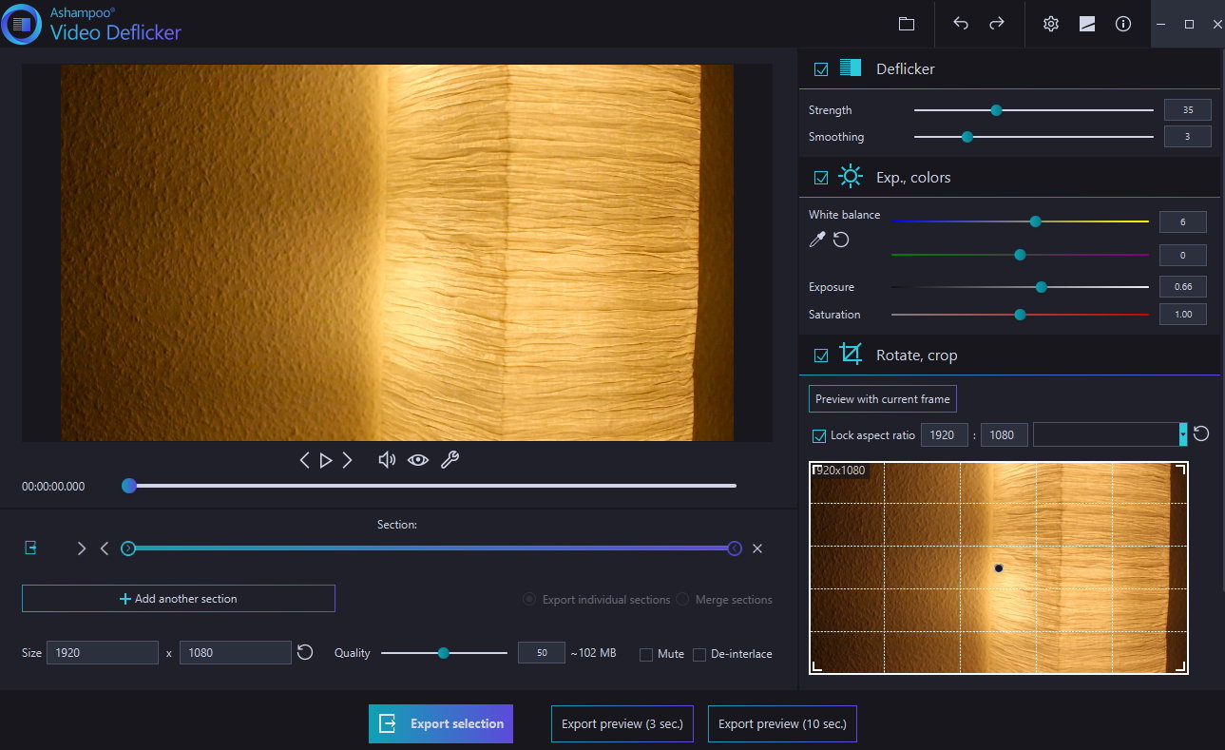Play the video preview
This screenshot has height=750, width=1225.
[326, 460]
